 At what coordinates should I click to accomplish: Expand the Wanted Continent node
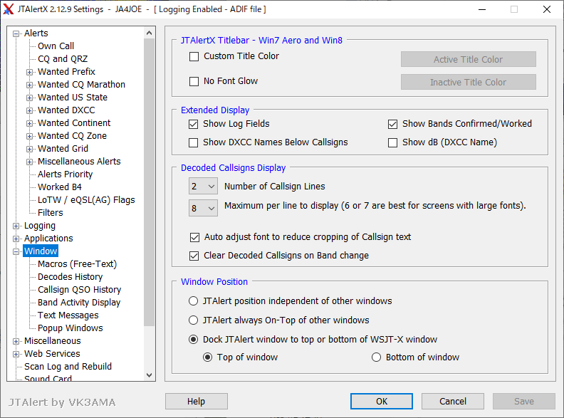click(x=29, y=123)
